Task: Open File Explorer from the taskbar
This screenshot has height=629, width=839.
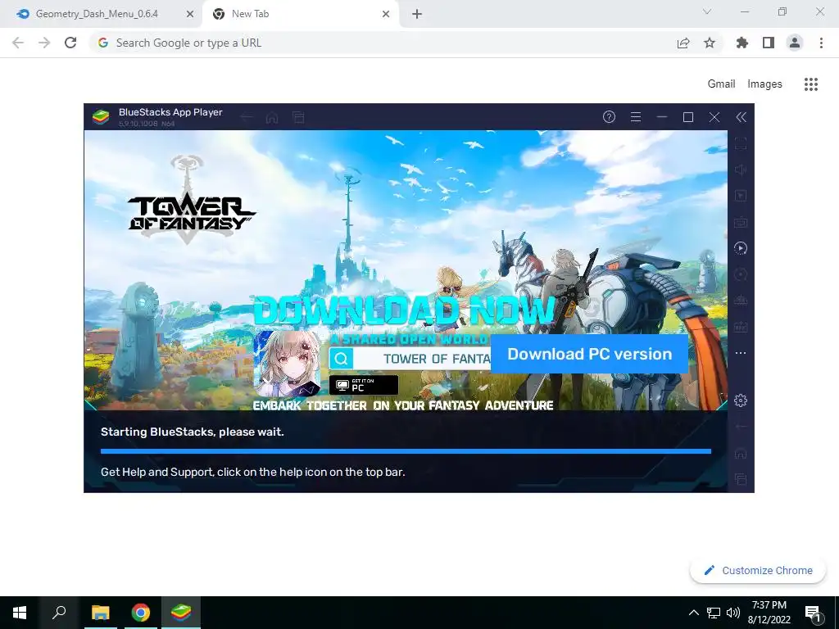Action: point(100,613)
